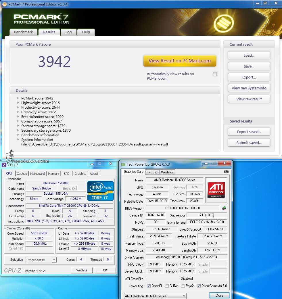Click View raw SystemInfo button
282x299 pixels.
pyautogui.click(x=249, y=88)
